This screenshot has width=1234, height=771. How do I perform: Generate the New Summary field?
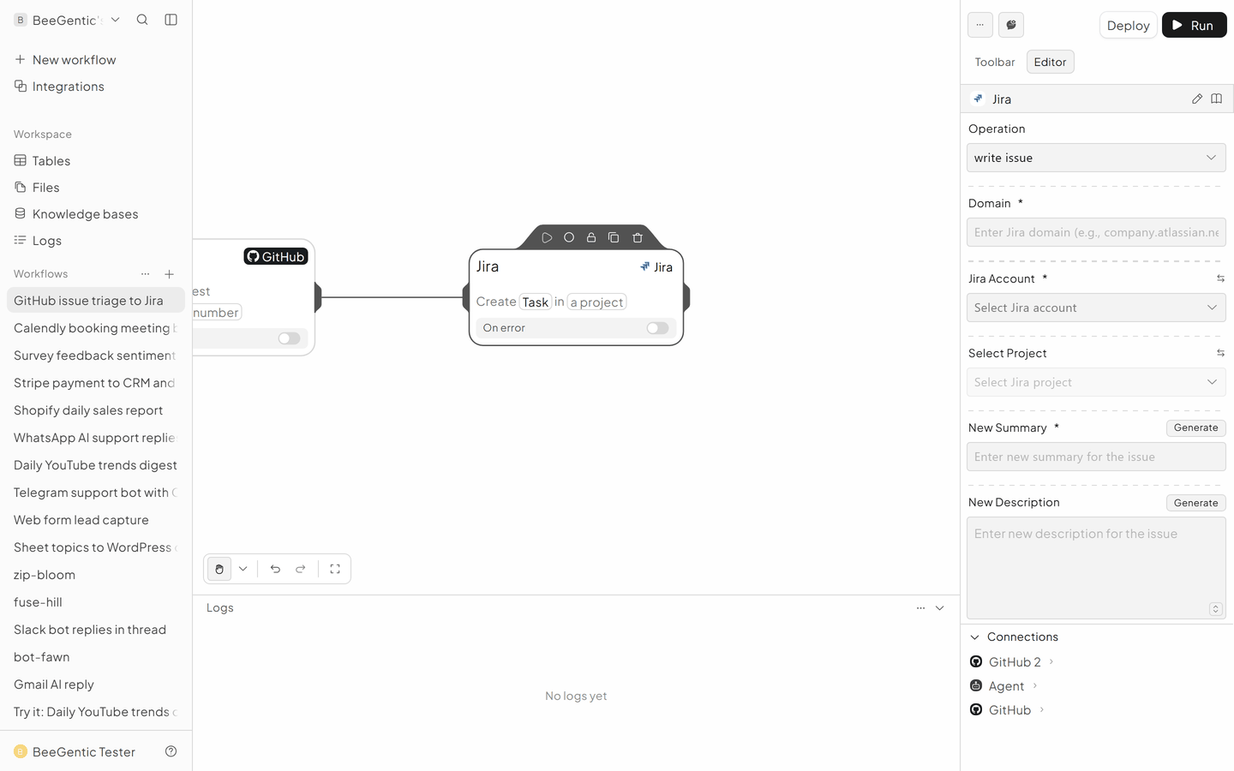point(1195,427)
